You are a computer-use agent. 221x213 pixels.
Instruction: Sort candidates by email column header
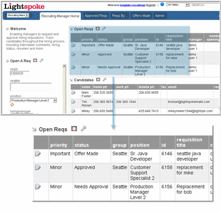click(x=172, y=87)
